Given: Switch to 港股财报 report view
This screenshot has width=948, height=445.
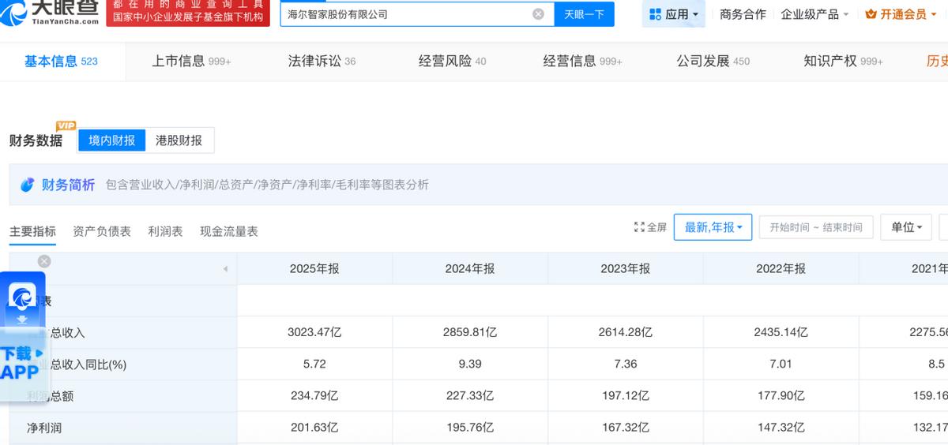Looking at the screenshot, I should click(179, 140).
